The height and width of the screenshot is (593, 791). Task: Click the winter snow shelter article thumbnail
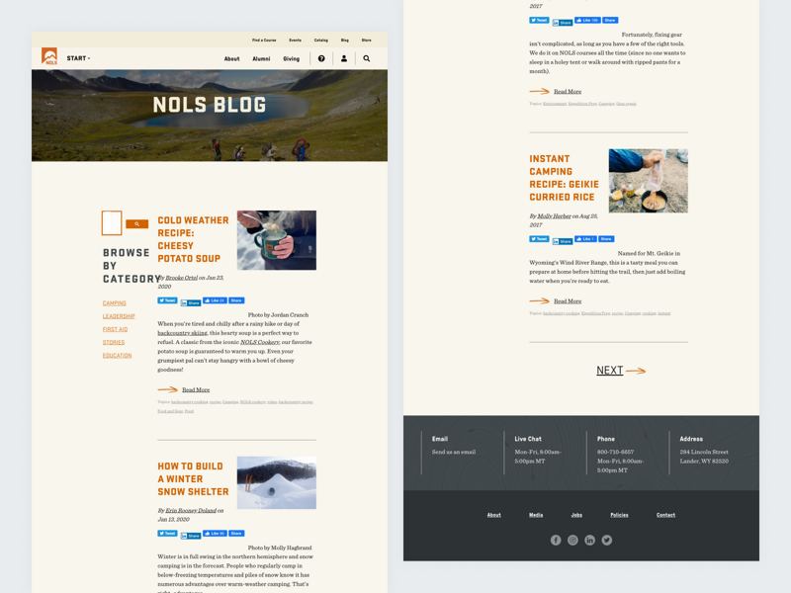(277, 483)
